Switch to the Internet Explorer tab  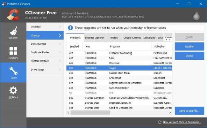(94, 38)
